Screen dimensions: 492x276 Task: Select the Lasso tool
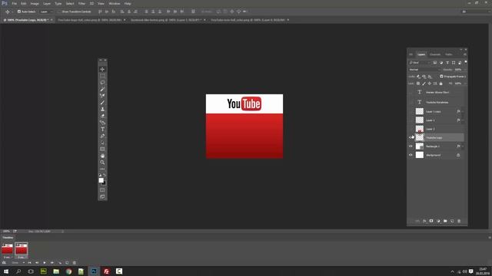102,83
